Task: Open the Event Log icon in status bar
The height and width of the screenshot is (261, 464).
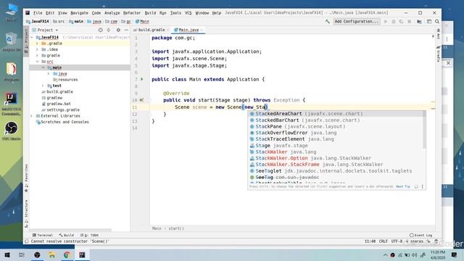Action: point(411,235)
